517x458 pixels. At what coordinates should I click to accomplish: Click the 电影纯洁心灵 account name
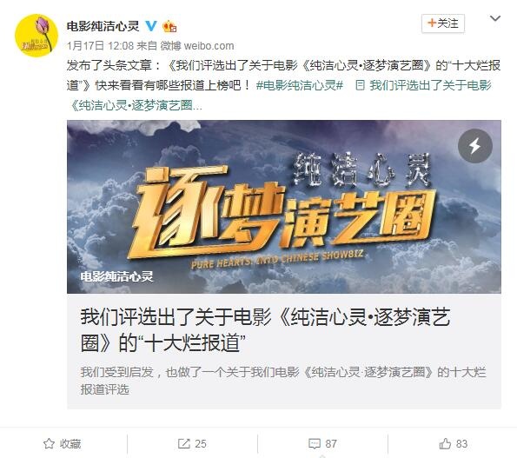[x=103, y=26]
